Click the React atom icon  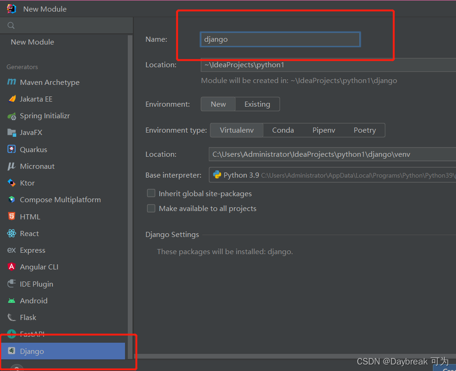[11, 233]
